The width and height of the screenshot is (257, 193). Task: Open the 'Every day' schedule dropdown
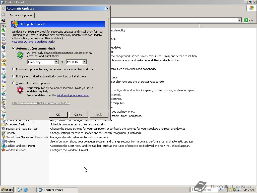tap(56, 62)
